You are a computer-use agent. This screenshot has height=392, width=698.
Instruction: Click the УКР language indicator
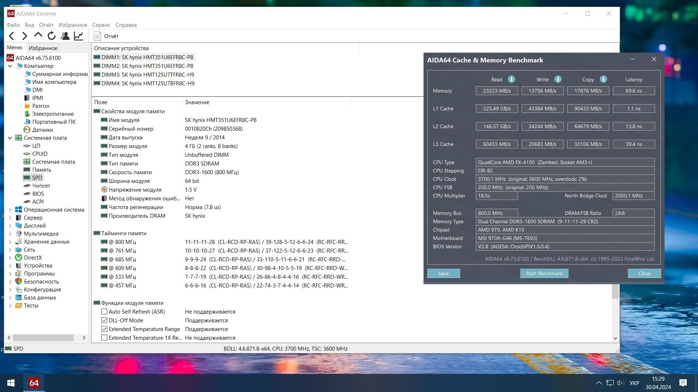click(x=634, y=383)
